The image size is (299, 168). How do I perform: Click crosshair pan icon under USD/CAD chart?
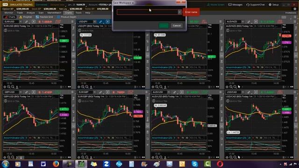[227, 157]
